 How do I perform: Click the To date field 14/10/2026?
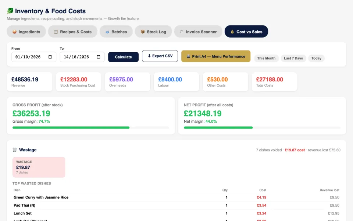[82, 57]
